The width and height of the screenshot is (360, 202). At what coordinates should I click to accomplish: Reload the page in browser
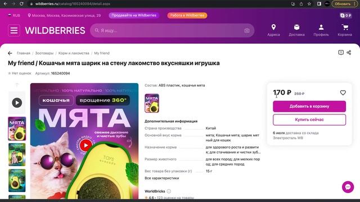(21, 4)
